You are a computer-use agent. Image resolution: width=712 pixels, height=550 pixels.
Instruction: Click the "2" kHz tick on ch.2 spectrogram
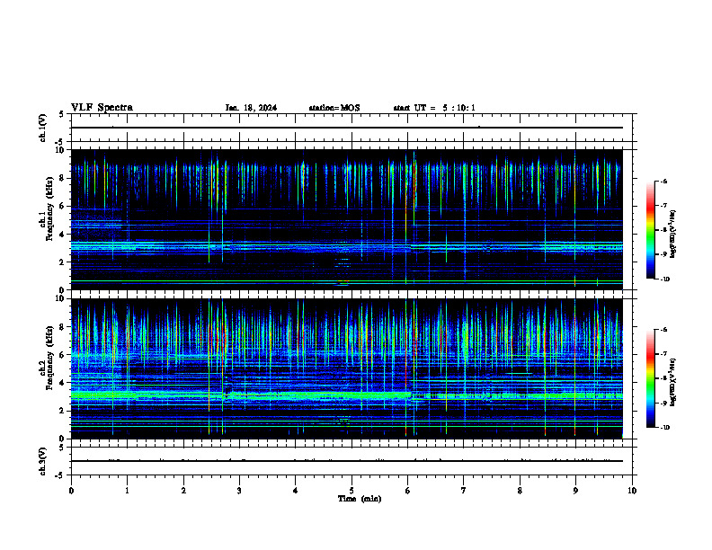coord(62,411)
